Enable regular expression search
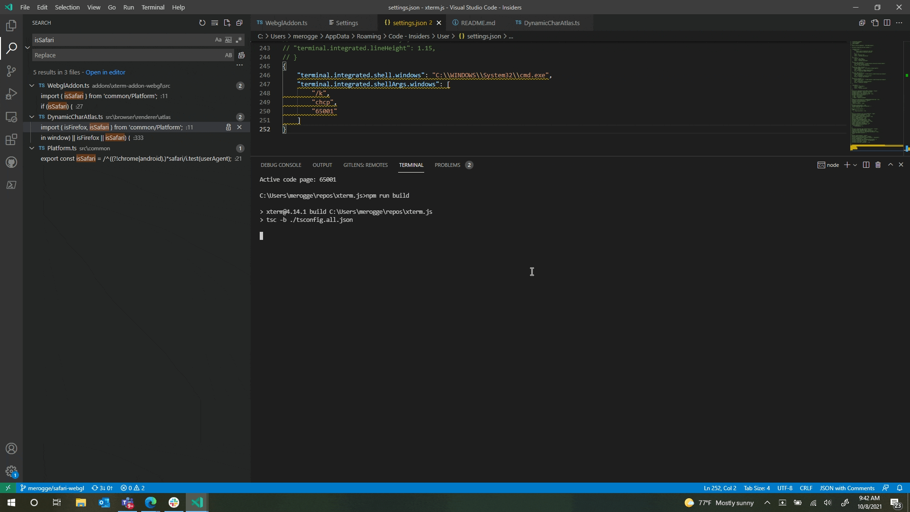Viewport: 910px width, 512px height. (239, 40)
